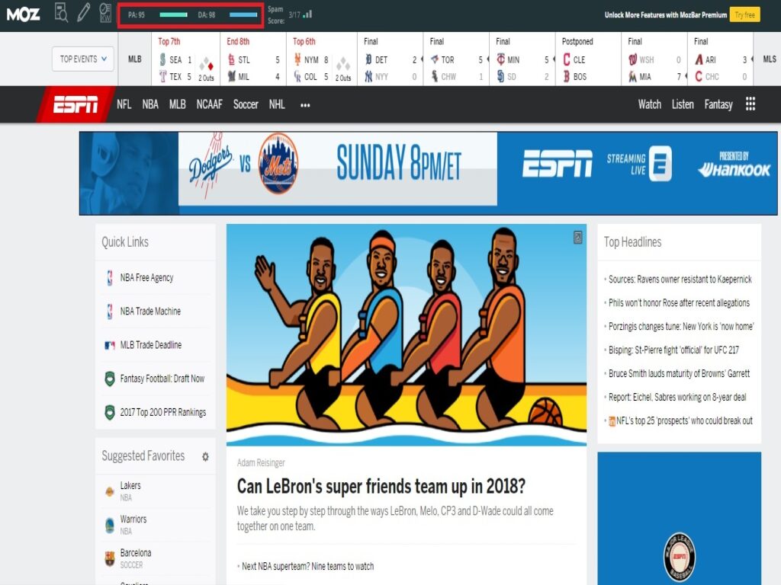Open Phils won't honor Rose headline
The width and height of the screenshot is (781, 585).
point(679,303)
